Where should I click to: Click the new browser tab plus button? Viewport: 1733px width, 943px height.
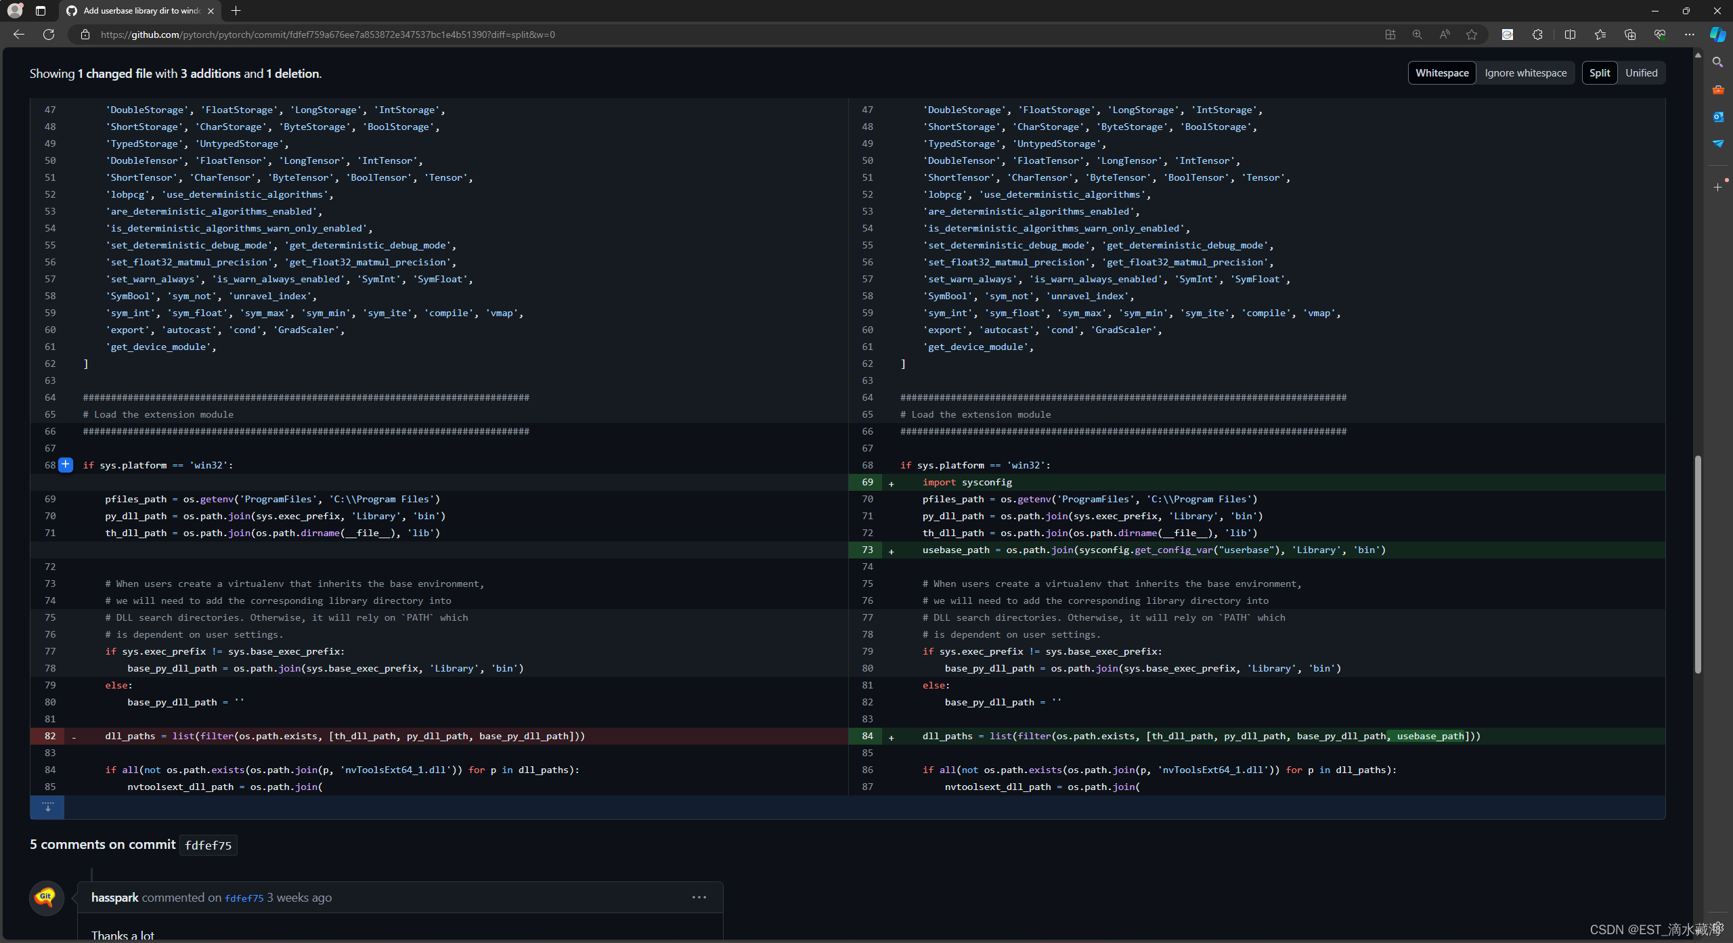[x=236, y=10]
